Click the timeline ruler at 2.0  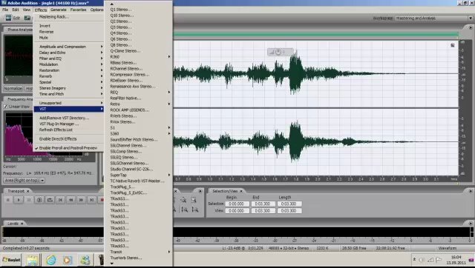tap(318, 179)
